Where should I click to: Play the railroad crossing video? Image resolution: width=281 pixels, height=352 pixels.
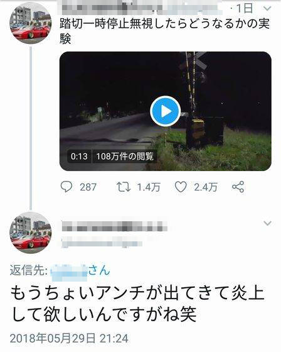[166, 111]
